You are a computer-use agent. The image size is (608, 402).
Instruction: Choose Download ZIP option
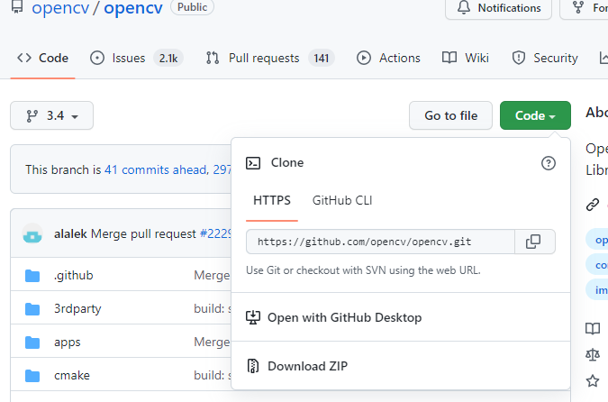tap(307, 366)
